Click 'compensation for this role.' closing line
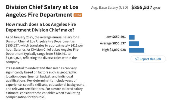The image size is (174, 100). (x=25, y=97)
